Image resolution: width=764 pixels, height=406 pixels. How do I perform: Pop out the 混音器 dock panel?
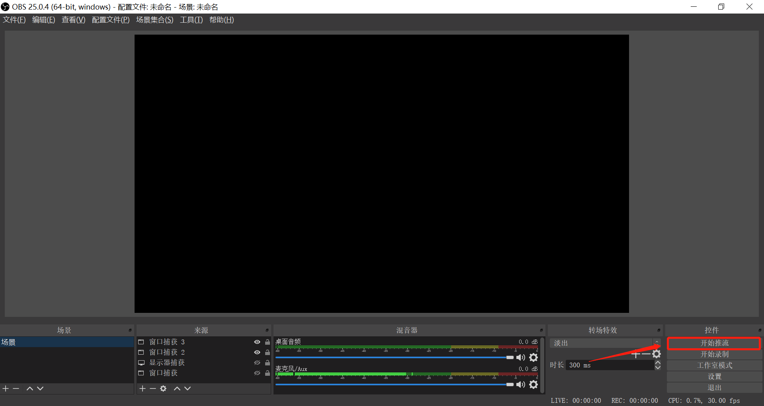click(541, 330)
